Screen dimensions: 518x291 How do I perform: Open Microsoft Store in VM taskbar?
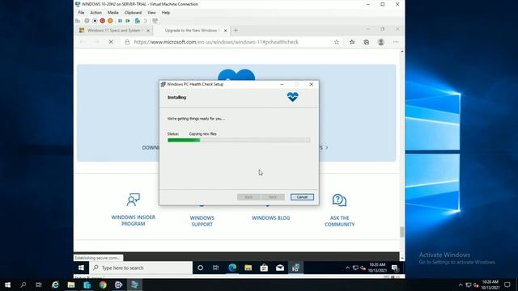[x=264, y=268]
